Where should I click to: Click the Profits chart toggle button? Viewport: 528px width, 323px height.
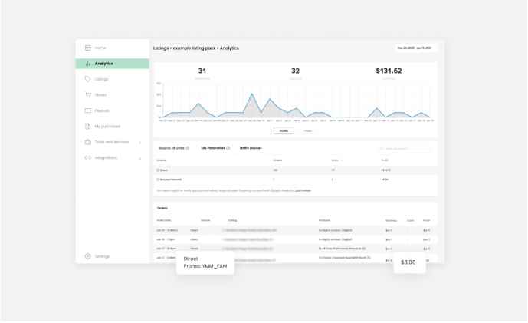[x=284, y=131]
